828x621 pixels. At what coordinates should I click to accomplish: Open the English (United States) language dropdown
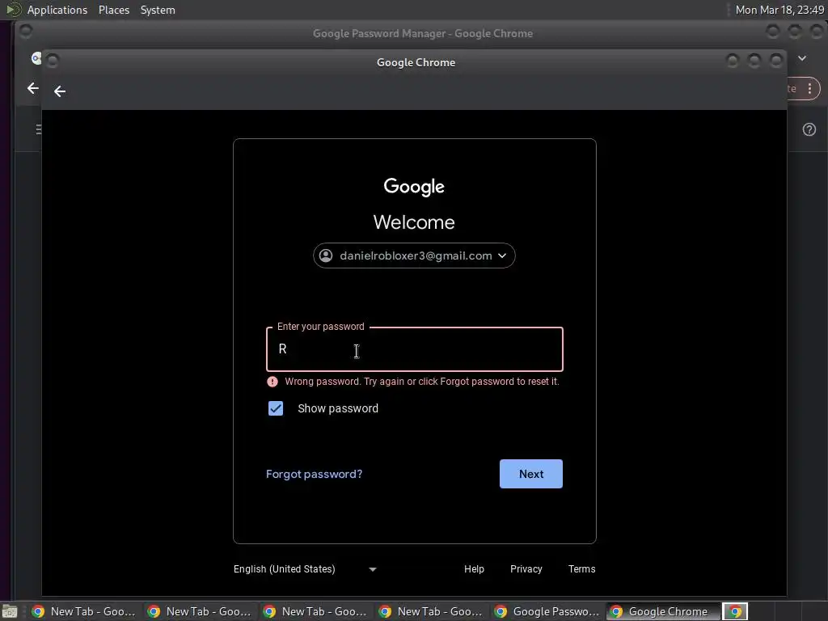pyautogui.click(x=305, y=568)
